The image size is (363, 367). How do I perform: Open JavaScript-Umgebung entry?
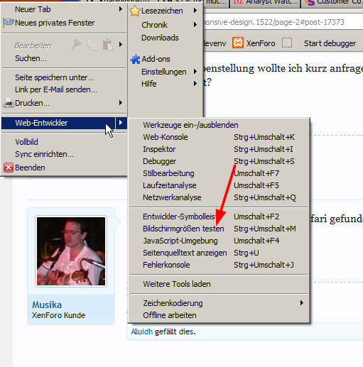click(219, 241)
